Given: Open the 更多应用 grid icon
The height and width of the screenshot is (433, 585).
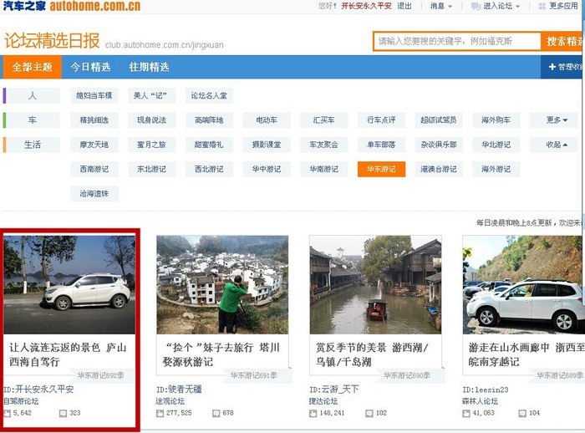Looking at the screenshot, I should tap(541, 6).
